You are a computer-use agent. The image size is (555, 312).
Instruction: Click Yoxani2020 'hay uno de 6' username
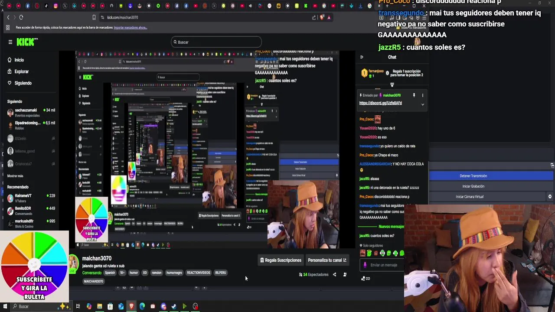point(368,128)
